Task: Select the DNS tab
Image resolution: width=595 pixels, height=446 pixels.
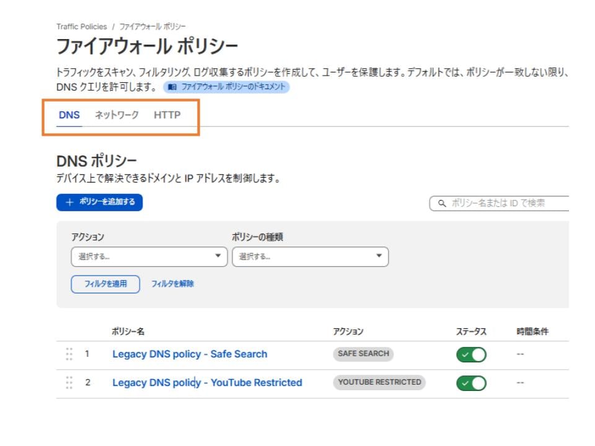Action: (x=69, y=115)
